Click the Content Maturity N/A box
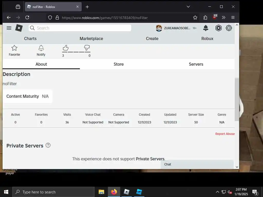 point(27,96)
